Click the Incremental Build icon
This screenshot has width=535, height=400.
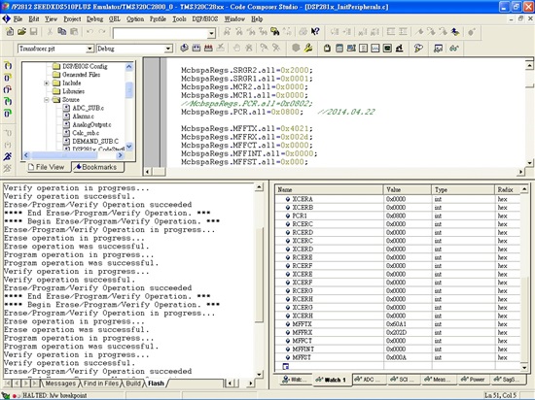coord(196,49)
